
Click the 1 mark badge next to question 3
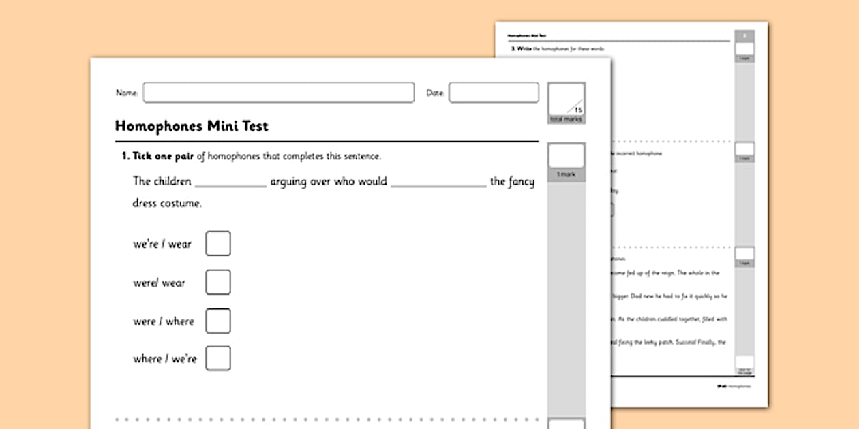[x=744, y=48]
